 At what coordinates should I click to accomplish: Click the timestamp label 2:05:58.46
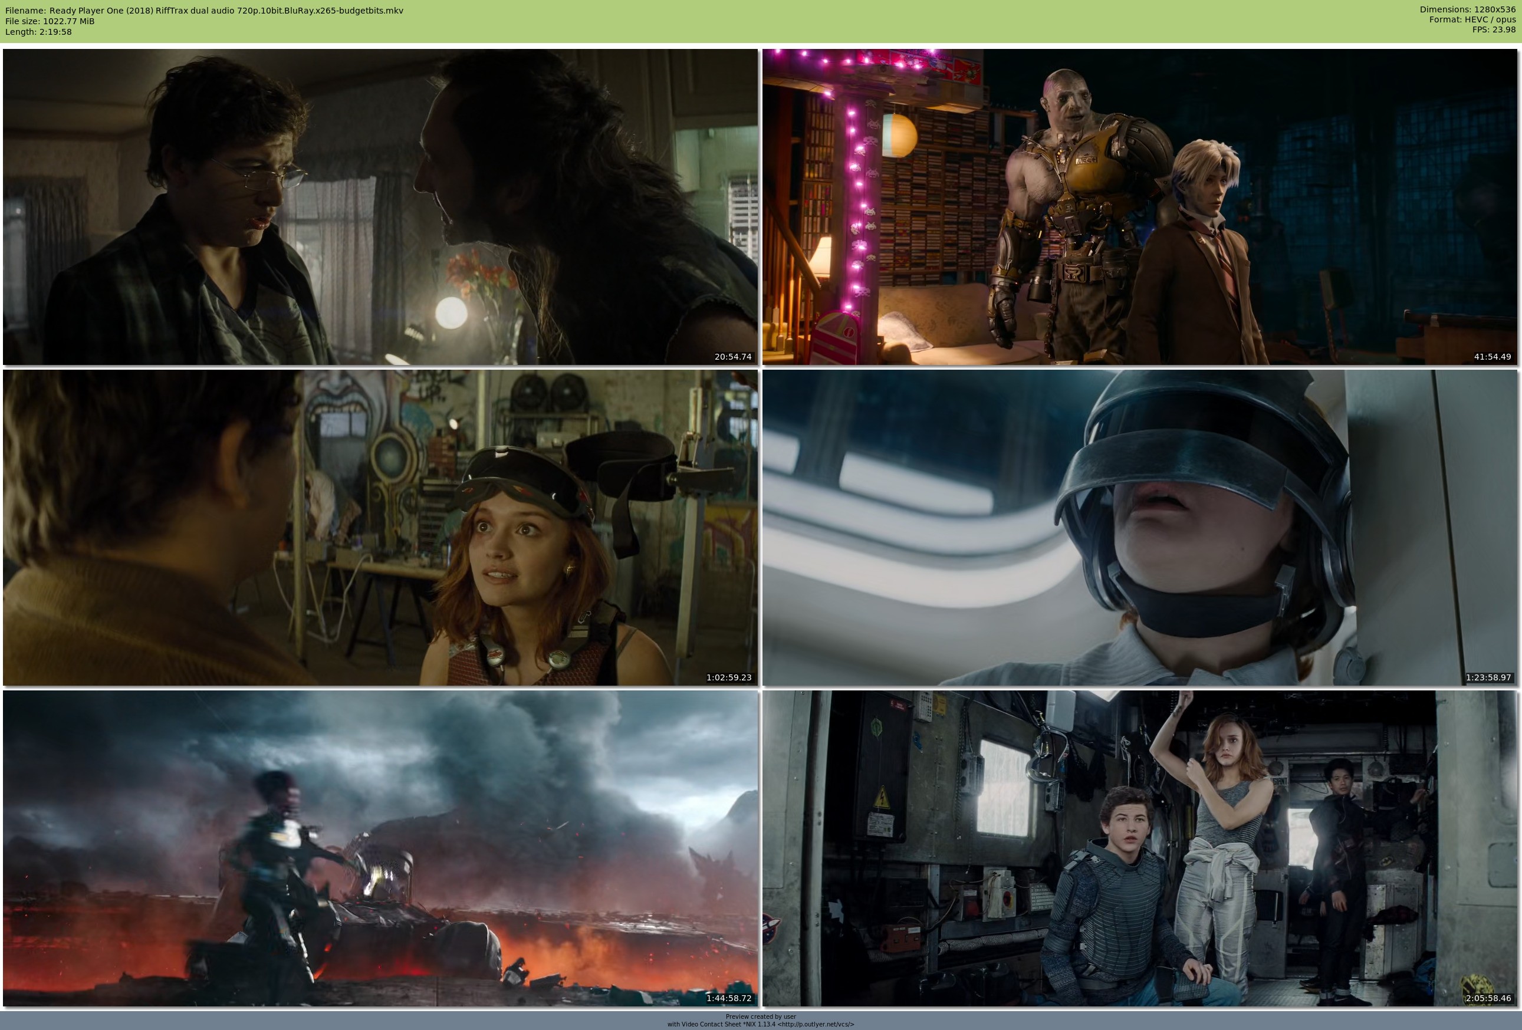1488,999
